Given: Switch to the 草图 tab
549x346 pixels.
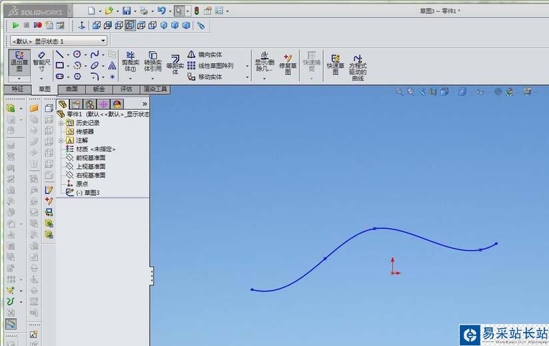Looking at the screenshot, I should 45,89.
